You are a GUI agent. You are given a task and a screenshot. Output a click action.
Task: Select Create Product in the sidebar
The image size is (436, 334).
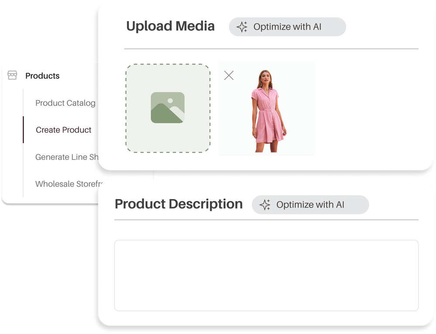[64, 130]
